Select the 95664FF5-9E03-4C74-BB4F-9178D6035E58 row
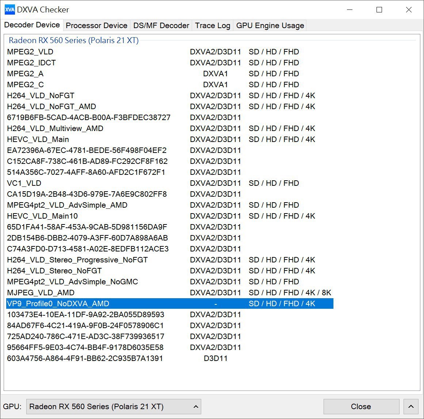 click(170, 347)
